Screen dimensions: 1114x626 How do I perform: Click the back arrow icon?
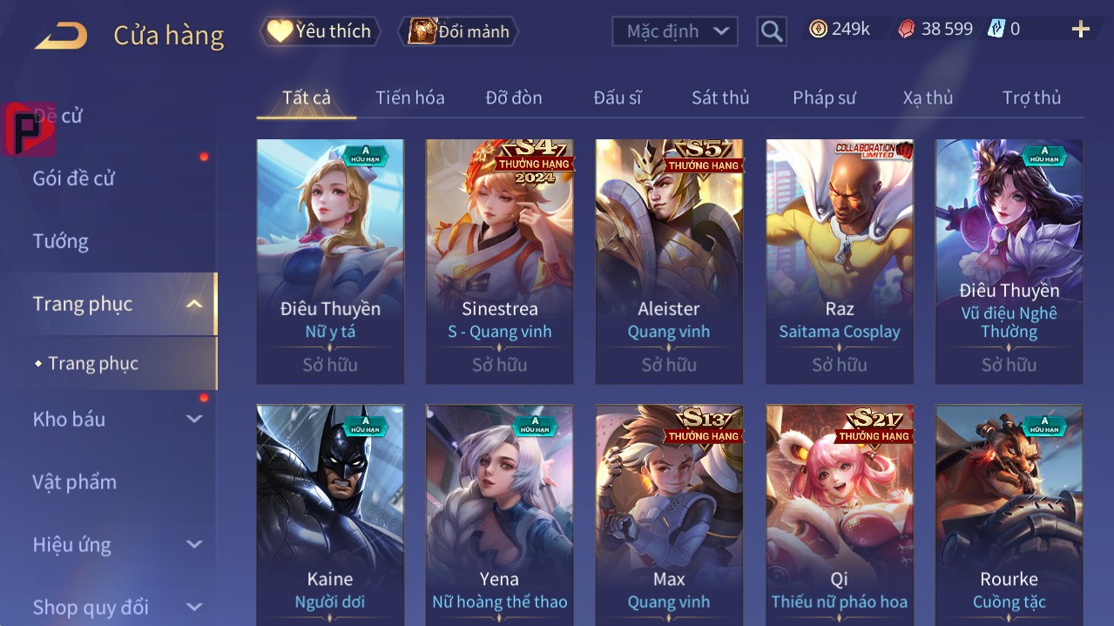pyautogui.click(x=61, y=36)
